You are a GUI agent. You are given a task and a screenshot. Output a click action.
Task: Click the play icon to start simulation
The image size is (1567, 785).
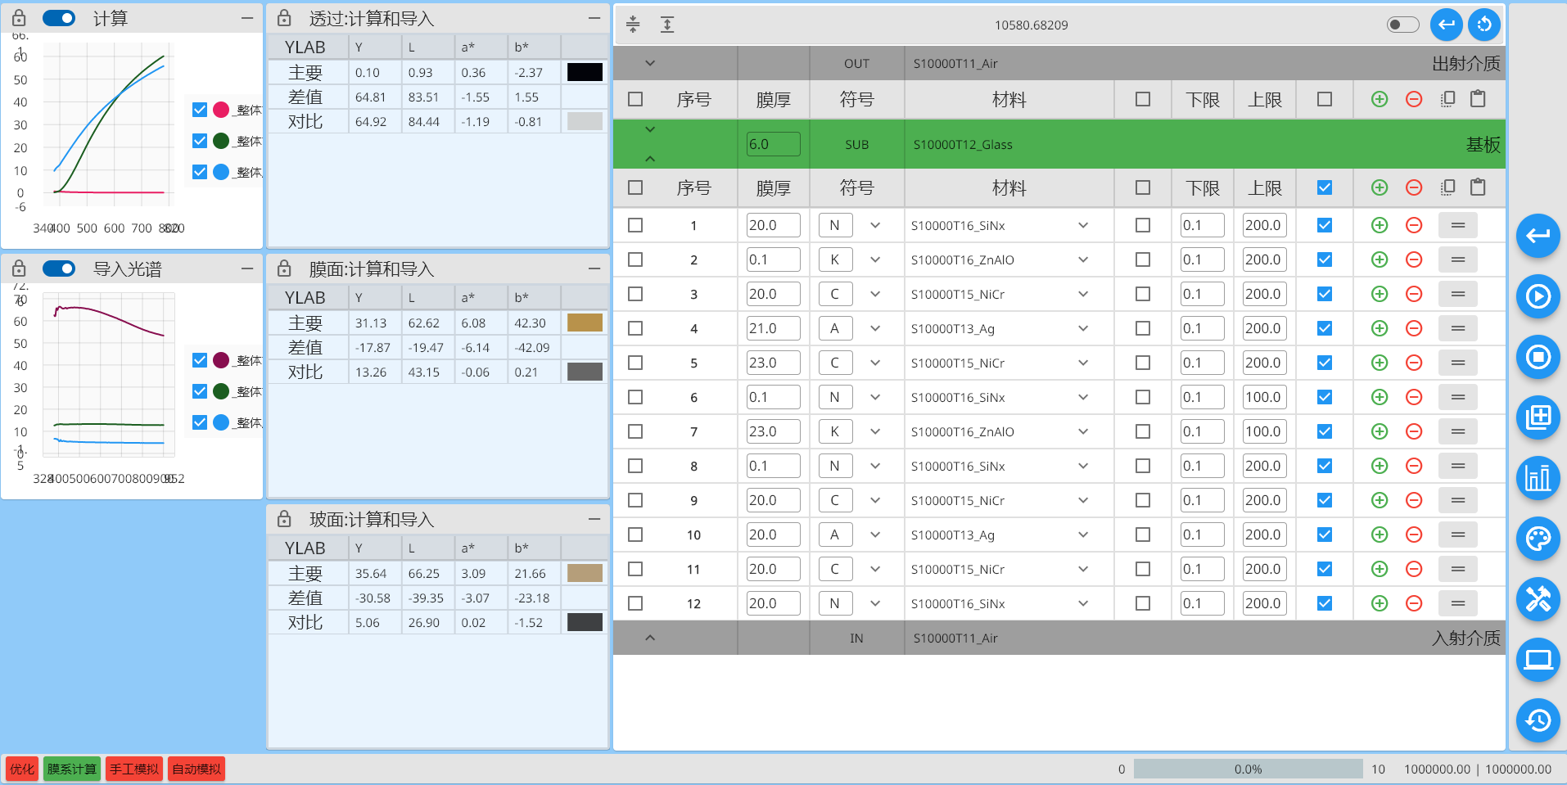coord(1538,296)
